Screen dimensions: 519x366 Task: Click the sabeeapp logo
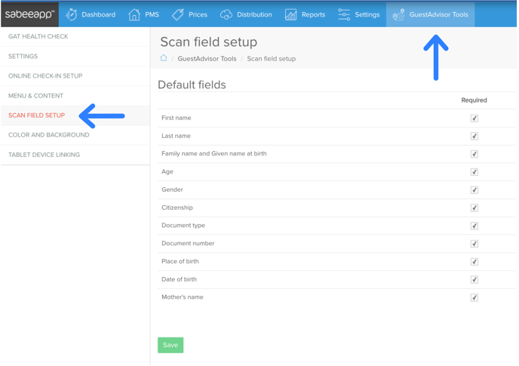pos(30,14)
